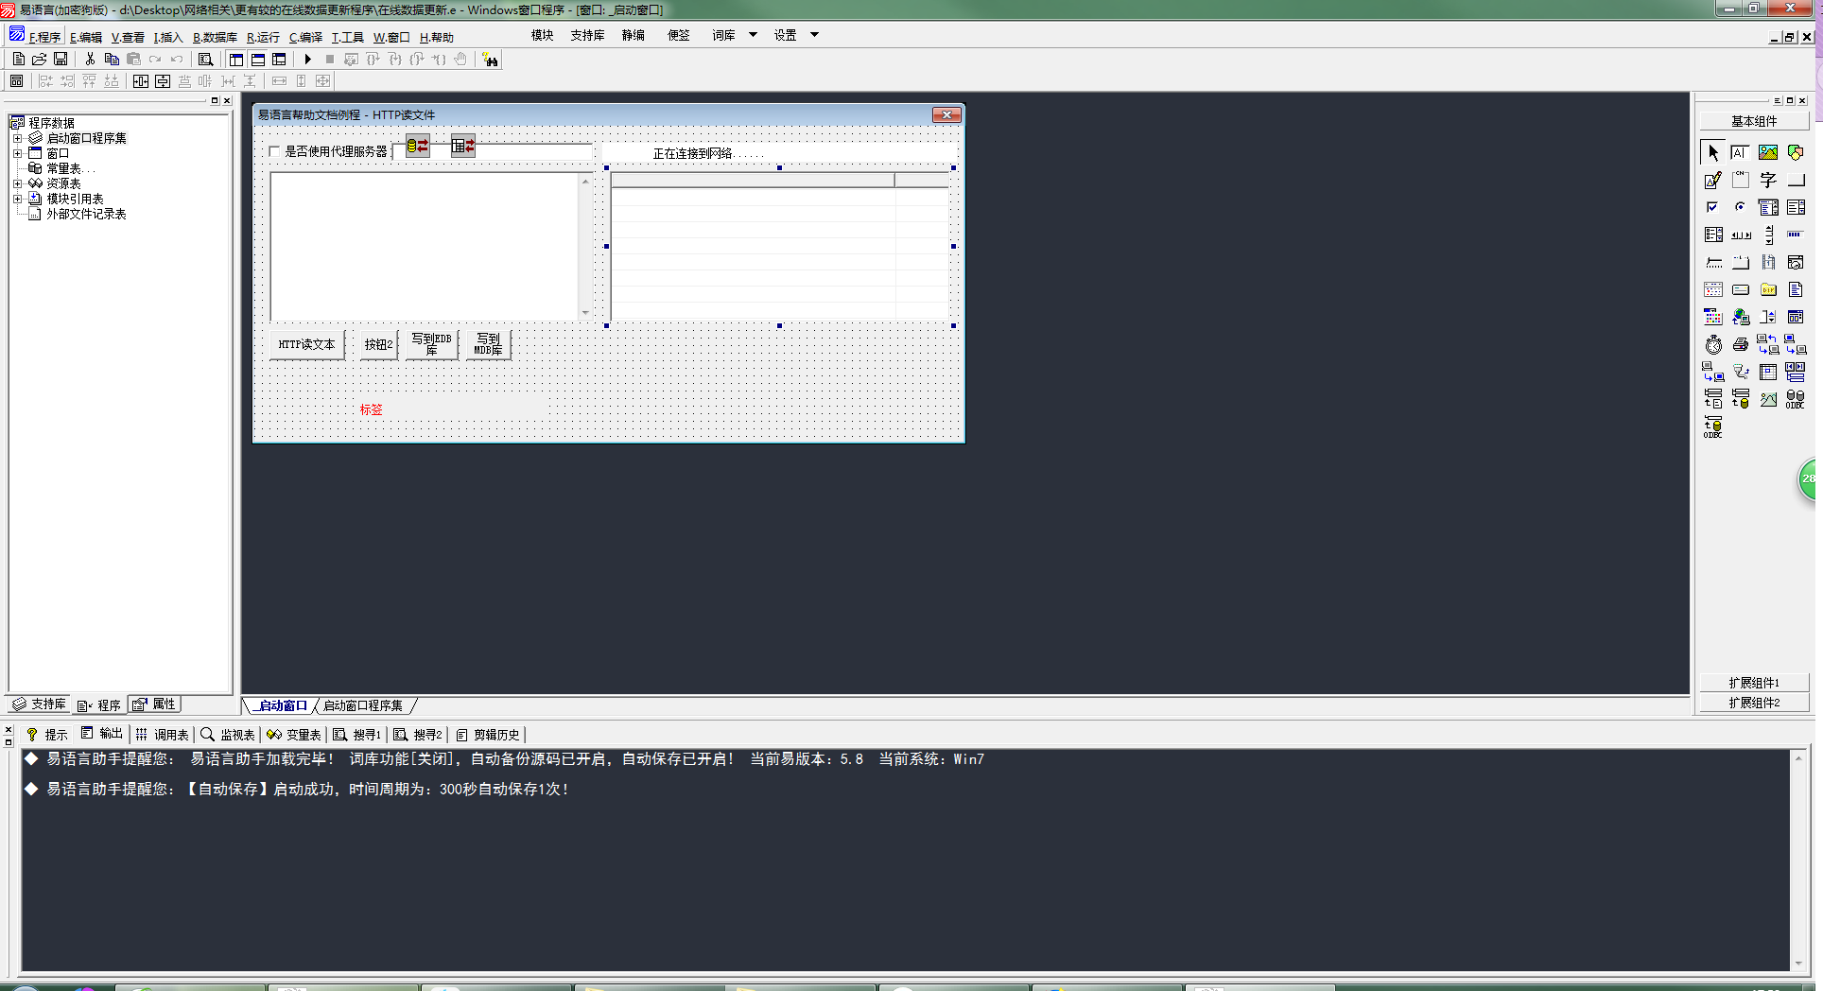The image size is (1823, 991).
Task: Switch to the 剪辑历史 tab
Action: [488, 734]
